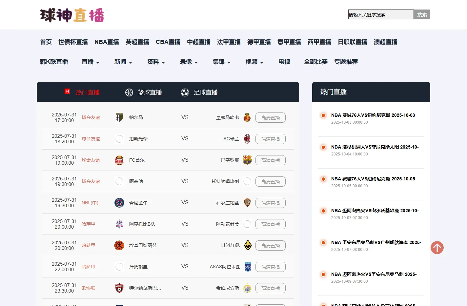The height and width of the screenshot is (306, 467).
Task: Expand the 录像 dropdown menu
Action: click(189, 62)
